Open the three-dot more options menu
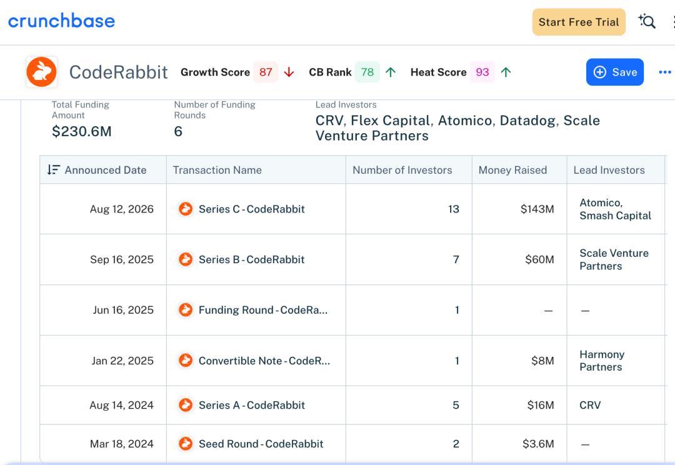The image size is (675, 465). [x=664, y=72]
